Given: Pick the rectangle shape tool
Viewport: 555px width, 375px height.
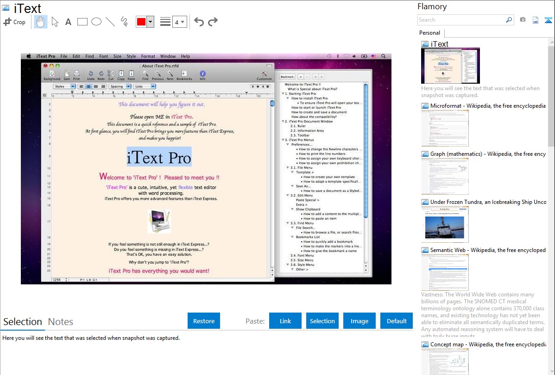Looking at the screenshot, I should tap(82, 22).
